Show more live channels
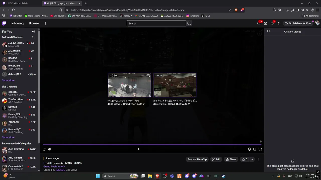The image size is (321, 180). click(8, 137)
